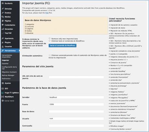
Task: Open the Redirection submenu item
Action: (x=6, y=79)
